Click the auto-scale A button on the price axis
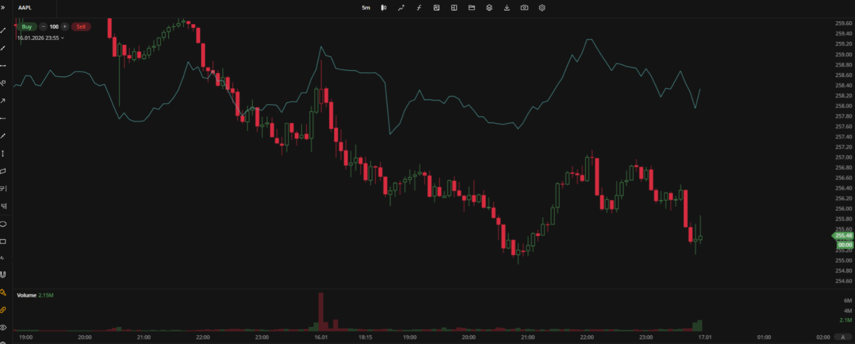855x344 pixels. click(843, 337)
